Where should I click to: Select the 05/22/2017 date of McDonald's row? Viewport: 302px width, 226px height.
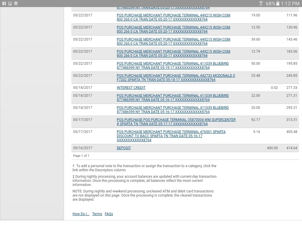coord(83,76)
